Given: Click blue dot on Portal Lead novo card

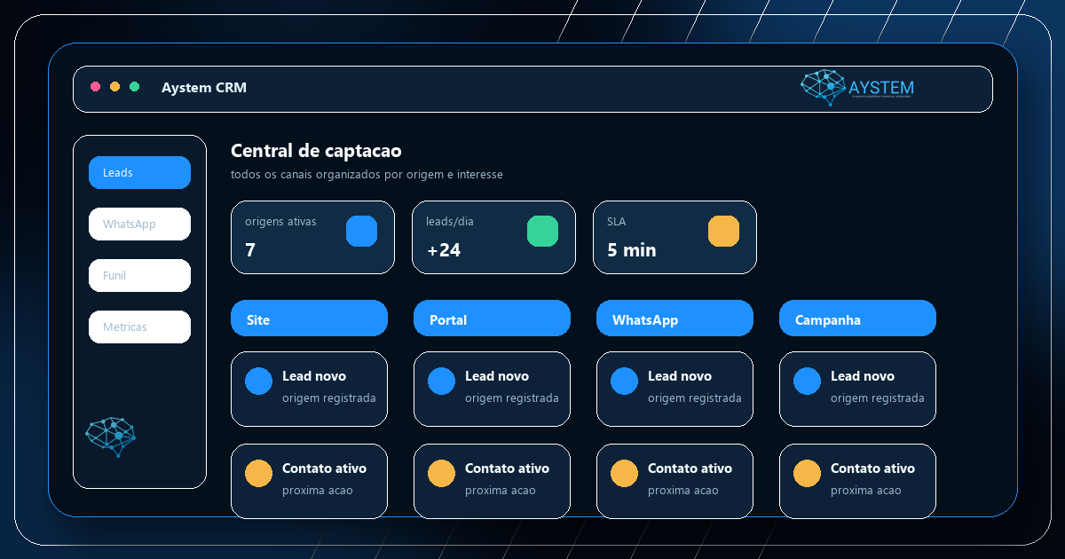Looking at the screenshot, I should click(441, 381).
